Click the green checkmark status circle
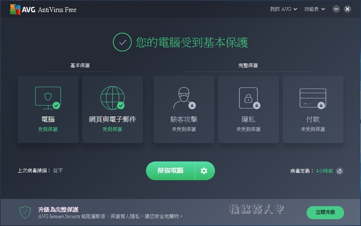The height and width of the screenshot is (226, 361). [122, 42]
